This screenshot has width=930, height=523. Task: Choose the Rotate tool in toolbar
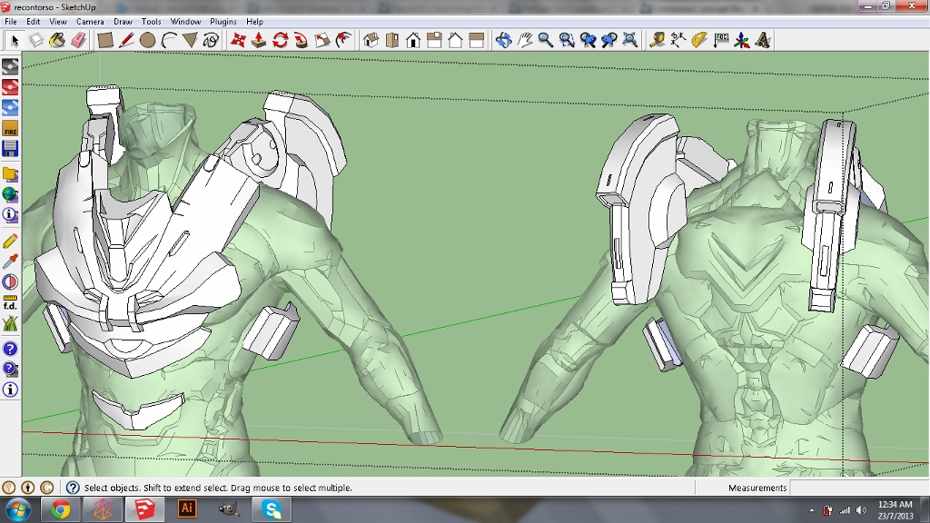click(280, 40)
